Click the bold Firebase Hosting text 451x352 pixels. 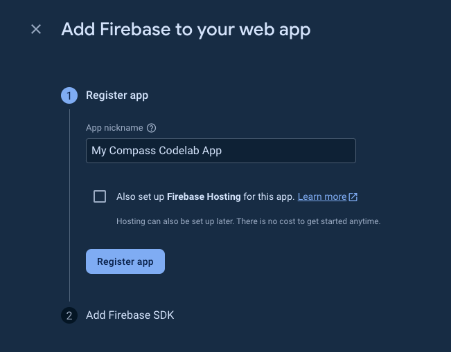coord(204,197)
